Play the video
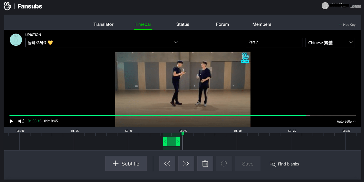 12,121
